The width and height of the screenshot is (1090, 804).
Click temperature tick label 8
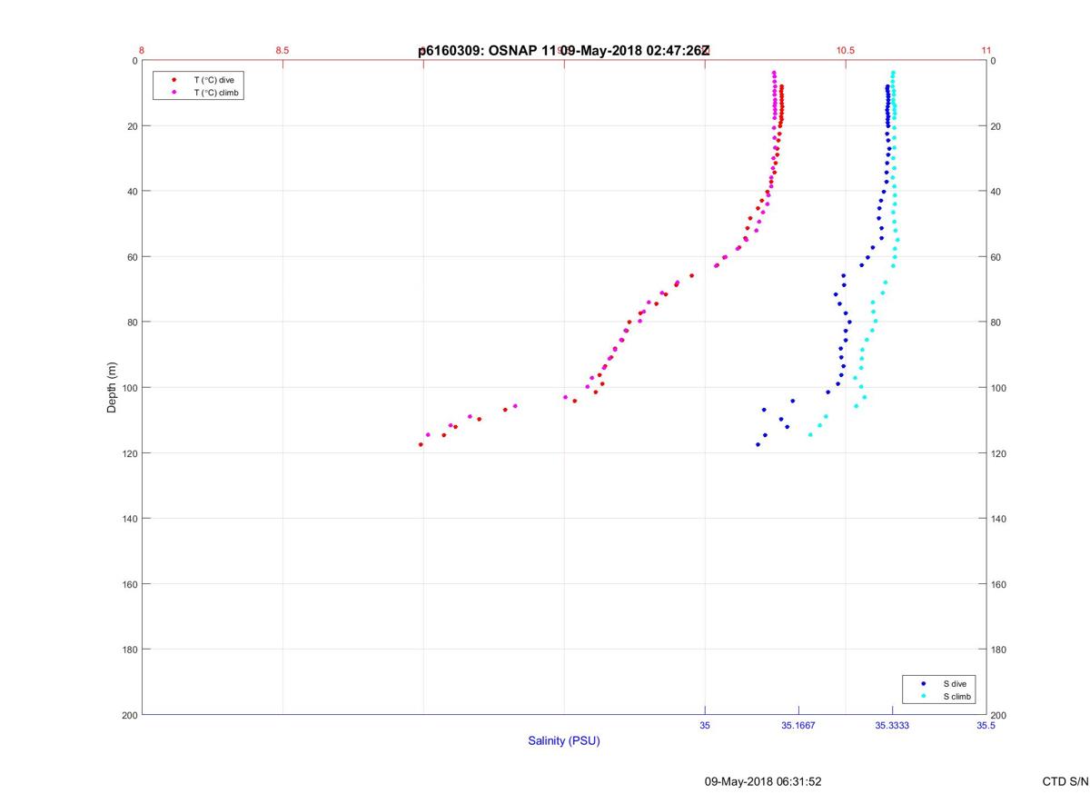click(142, 50)
